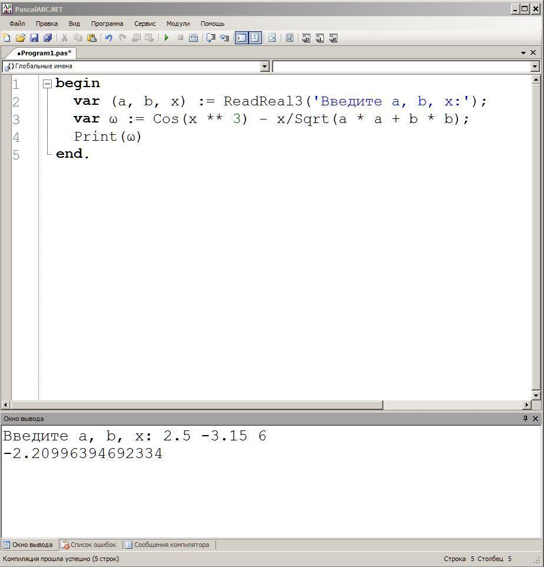Click the R mode toolbar icon

coord(333,38)
